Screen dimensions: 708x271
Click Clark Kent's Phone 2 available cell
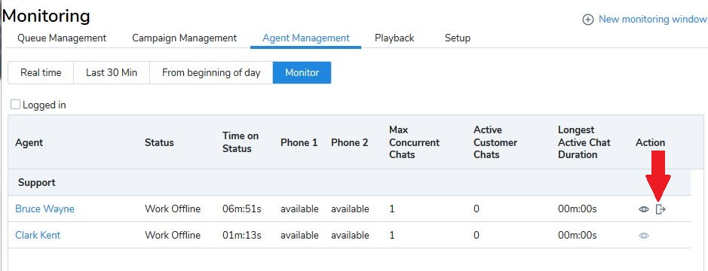coord(350,235)
